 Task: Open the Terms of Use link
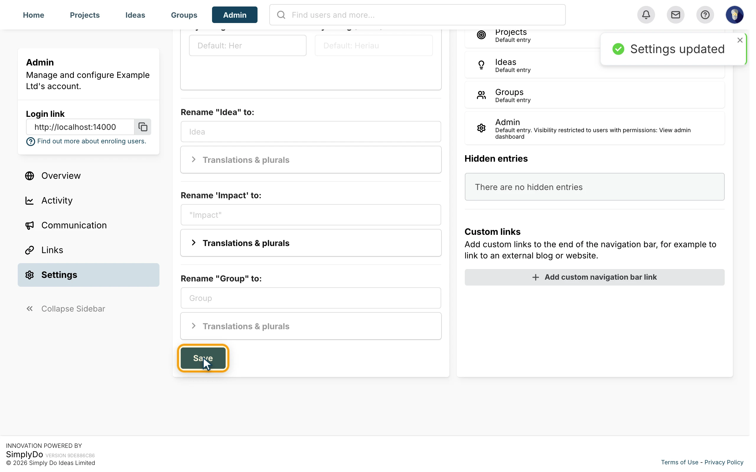(680, 462)
